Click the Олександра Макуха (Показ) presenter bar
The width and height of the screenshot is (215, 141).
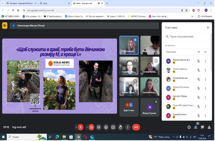(x=84, y=26)
